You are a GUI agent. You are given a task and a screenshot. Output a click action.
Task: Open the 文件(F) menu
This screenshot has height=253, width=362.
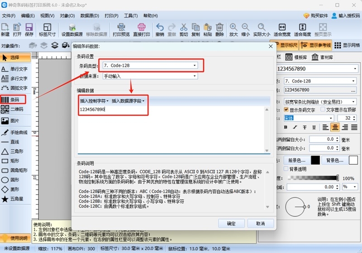[x=9, y=16]
